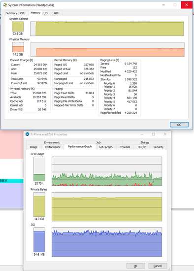Screen dimensions: 194x271
Task: Click the System Commit history graph
Action: pyautogui.click(x=107, y=29)
